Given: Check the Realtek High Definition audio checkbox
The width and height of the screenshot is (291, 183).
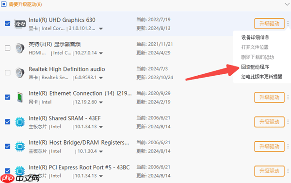Looking at the screenshot, I should coord(8,72).
